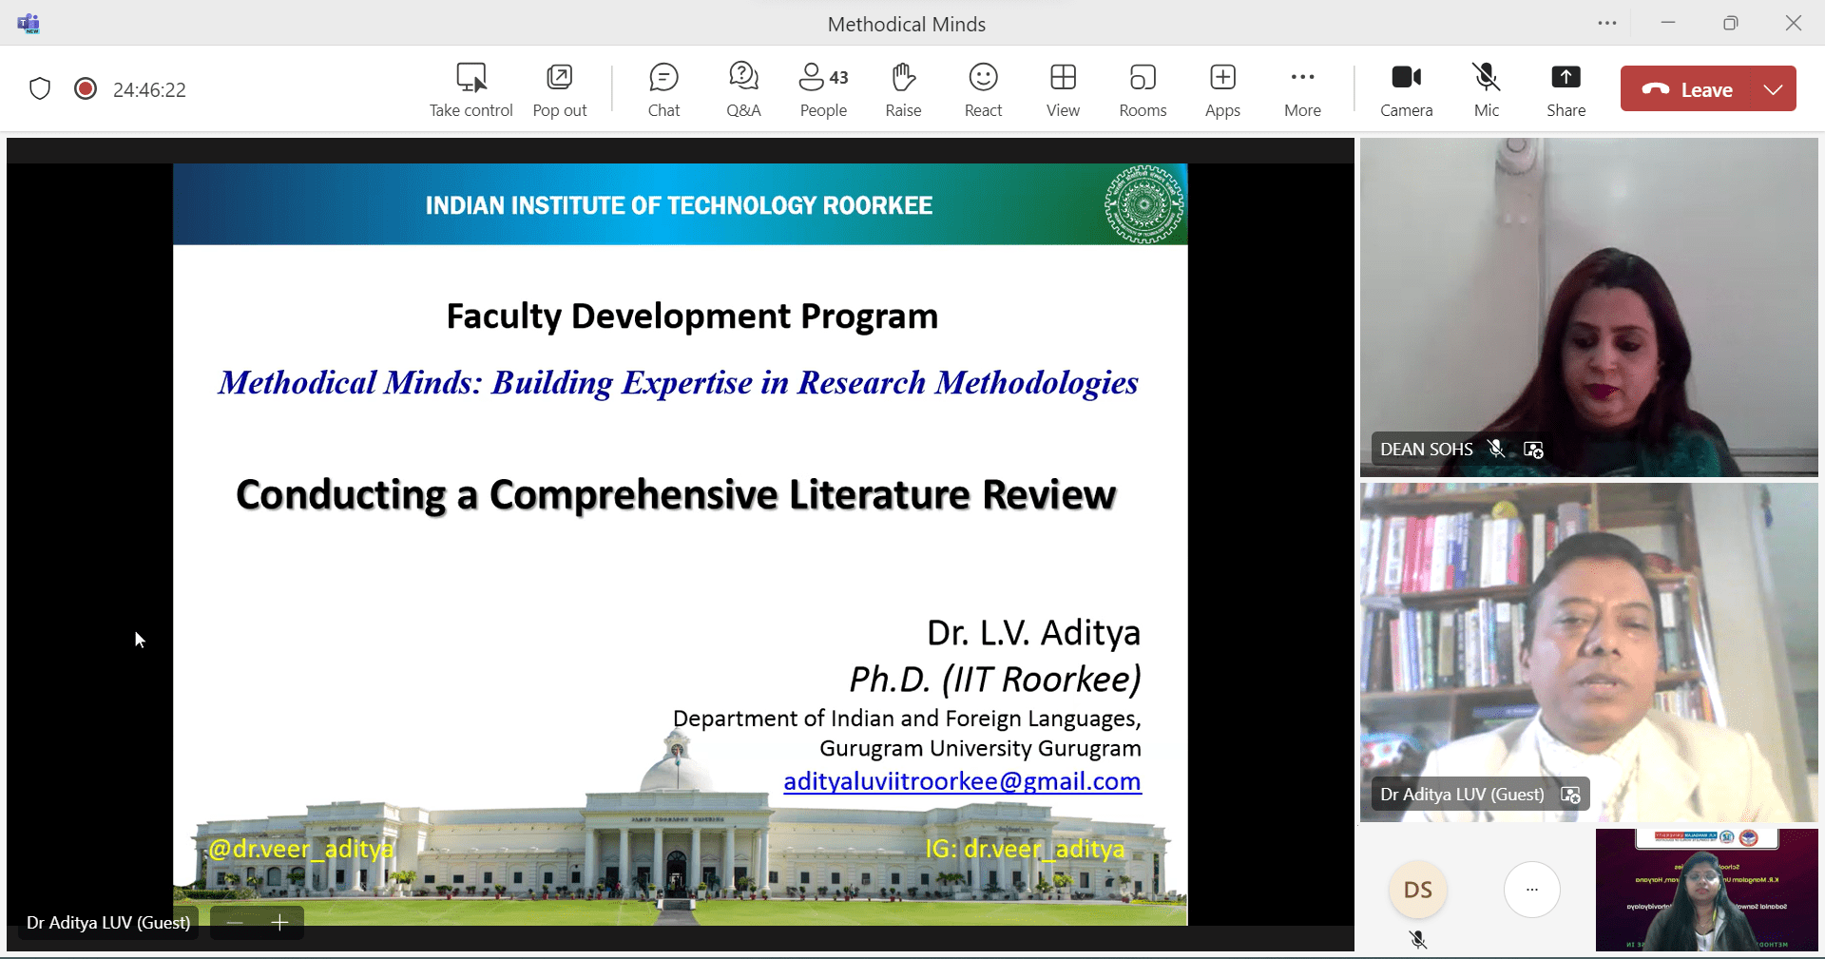Raise your hand in the meeting
Screen dimensions: 1825x959
[903, 89]
